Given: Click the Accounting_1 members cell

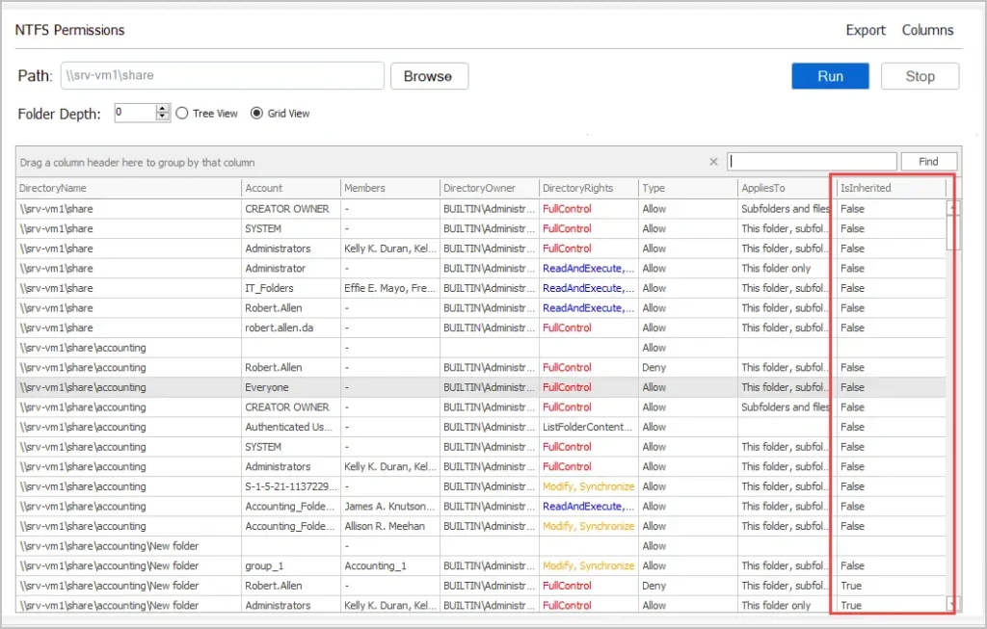Looking at the screenshot, I should (389, 566).
